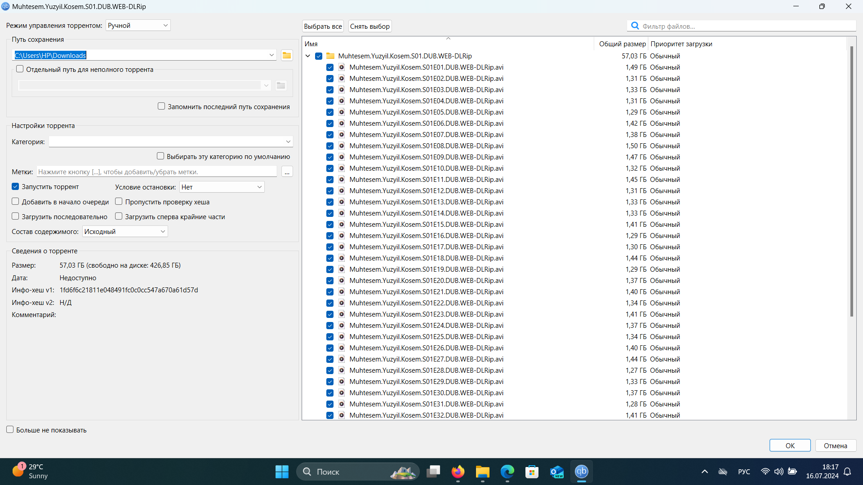Click the S01E01 video file icon

pyautogui.click(x=342, y=67)
